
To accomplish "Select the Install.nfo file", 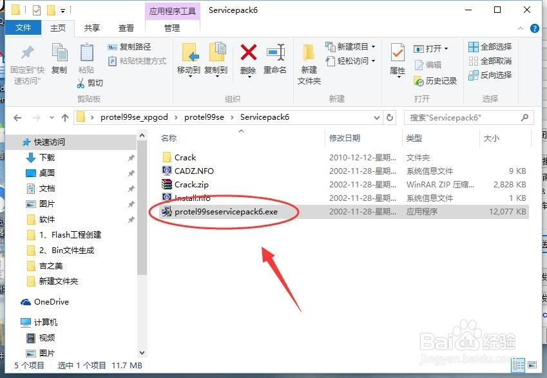I will pyautogui.click(x=343, y=198).
